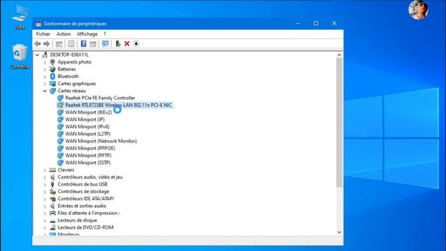Click the scrollbar down arrow
Screen dimensions: 446x251
click(339, 232)
